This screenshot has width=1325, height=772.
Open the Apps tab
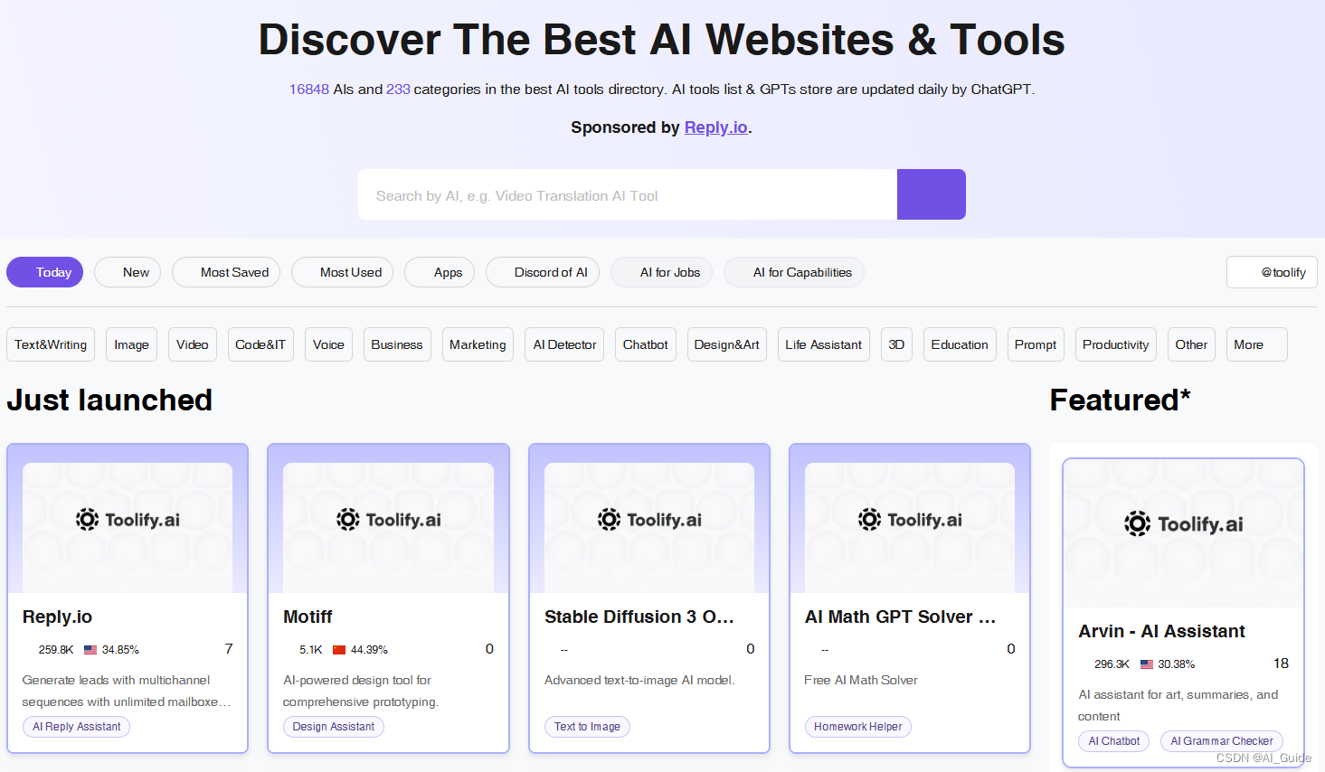tap(440, 272)
